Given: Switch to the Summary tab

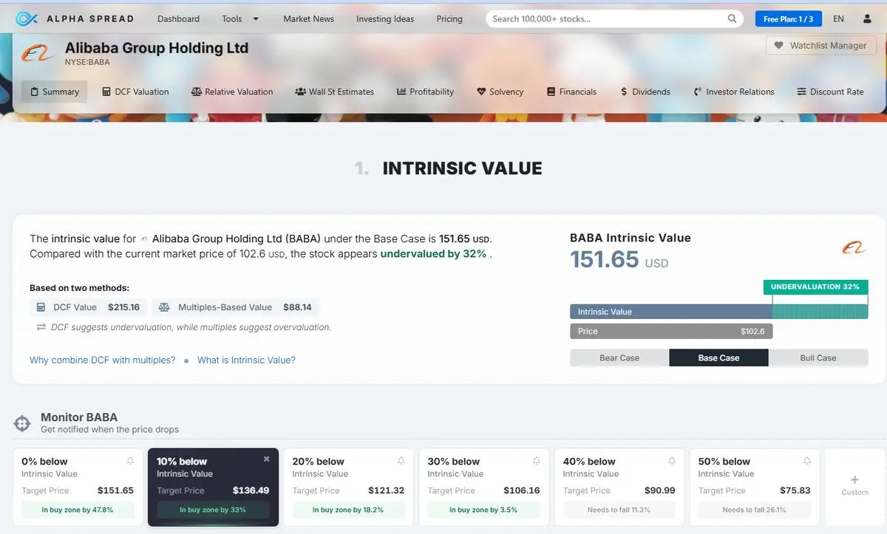Looking at the screenshot, I should coord(54,92).
